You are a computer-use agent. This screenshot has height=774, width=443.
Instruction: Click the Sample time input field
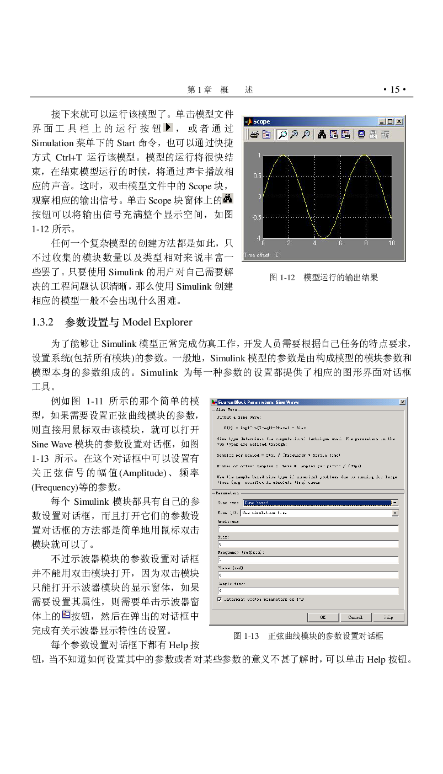[x=308, y=590]
